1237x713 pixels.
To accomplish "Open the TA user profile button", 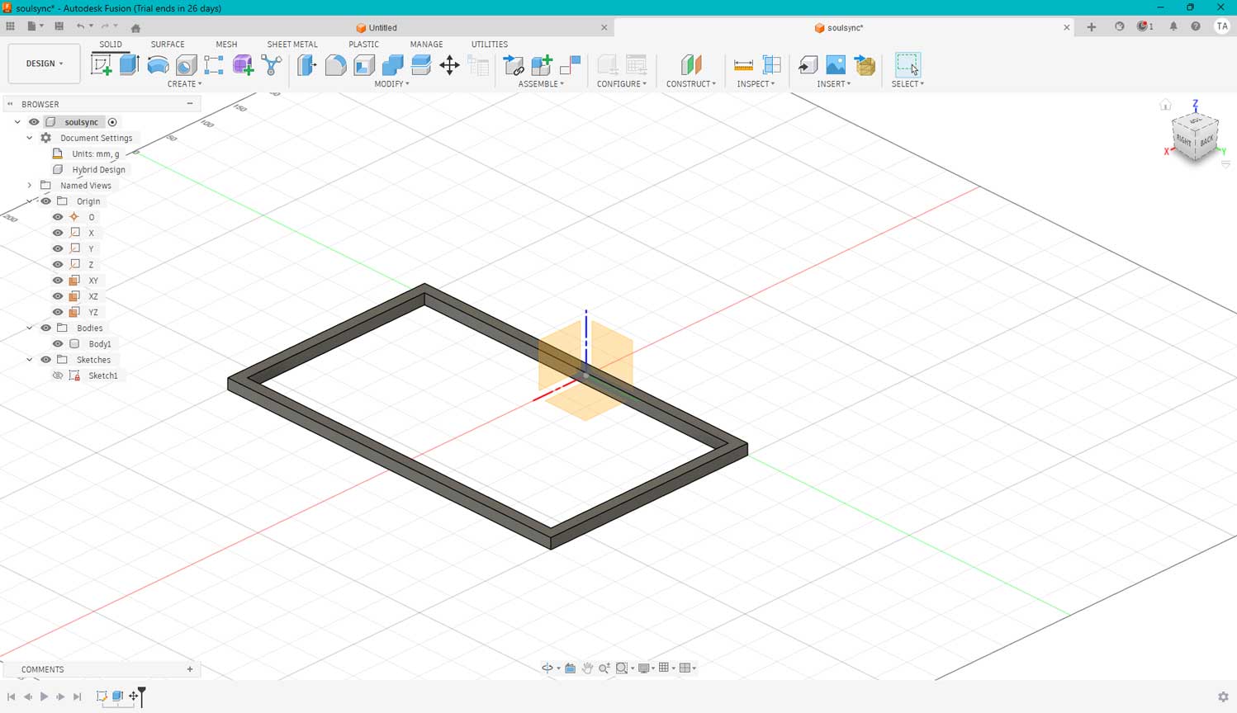I will [1222, 26].
